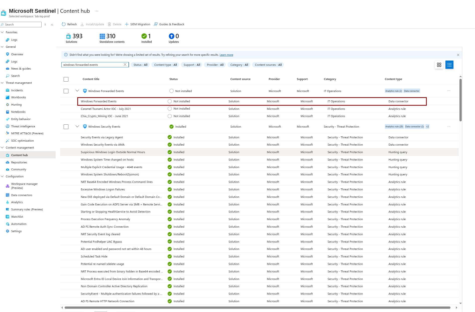This screenshot has height=312, width=475.
Task: Open Summary rules (Preview) icon
Action: pyautogui.click(x=8, y=209)
